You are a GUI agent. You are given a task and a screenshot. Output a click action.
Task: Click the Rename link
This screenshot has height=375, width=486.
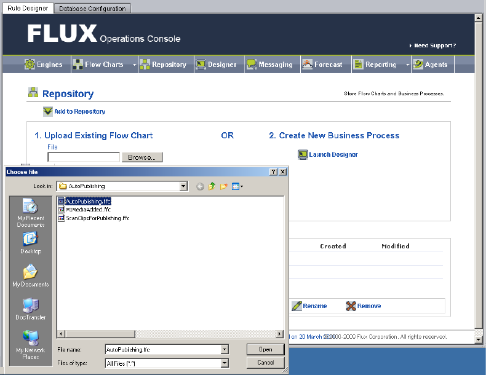tap(315, 306)
